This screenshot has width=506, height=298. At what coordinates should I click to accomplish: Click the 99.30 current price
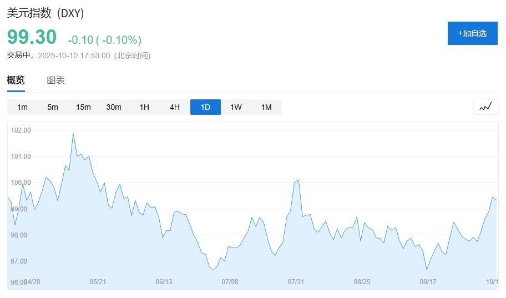[x=32, y=37]
